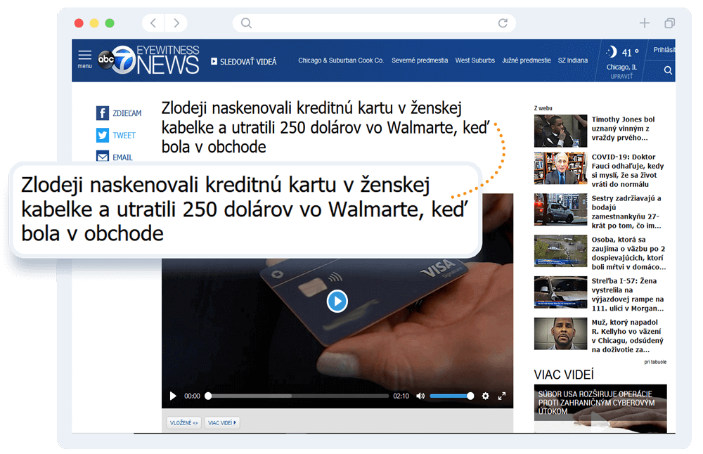Click the 41° temperature reading
Screen dimensions: 703x454
631,53
